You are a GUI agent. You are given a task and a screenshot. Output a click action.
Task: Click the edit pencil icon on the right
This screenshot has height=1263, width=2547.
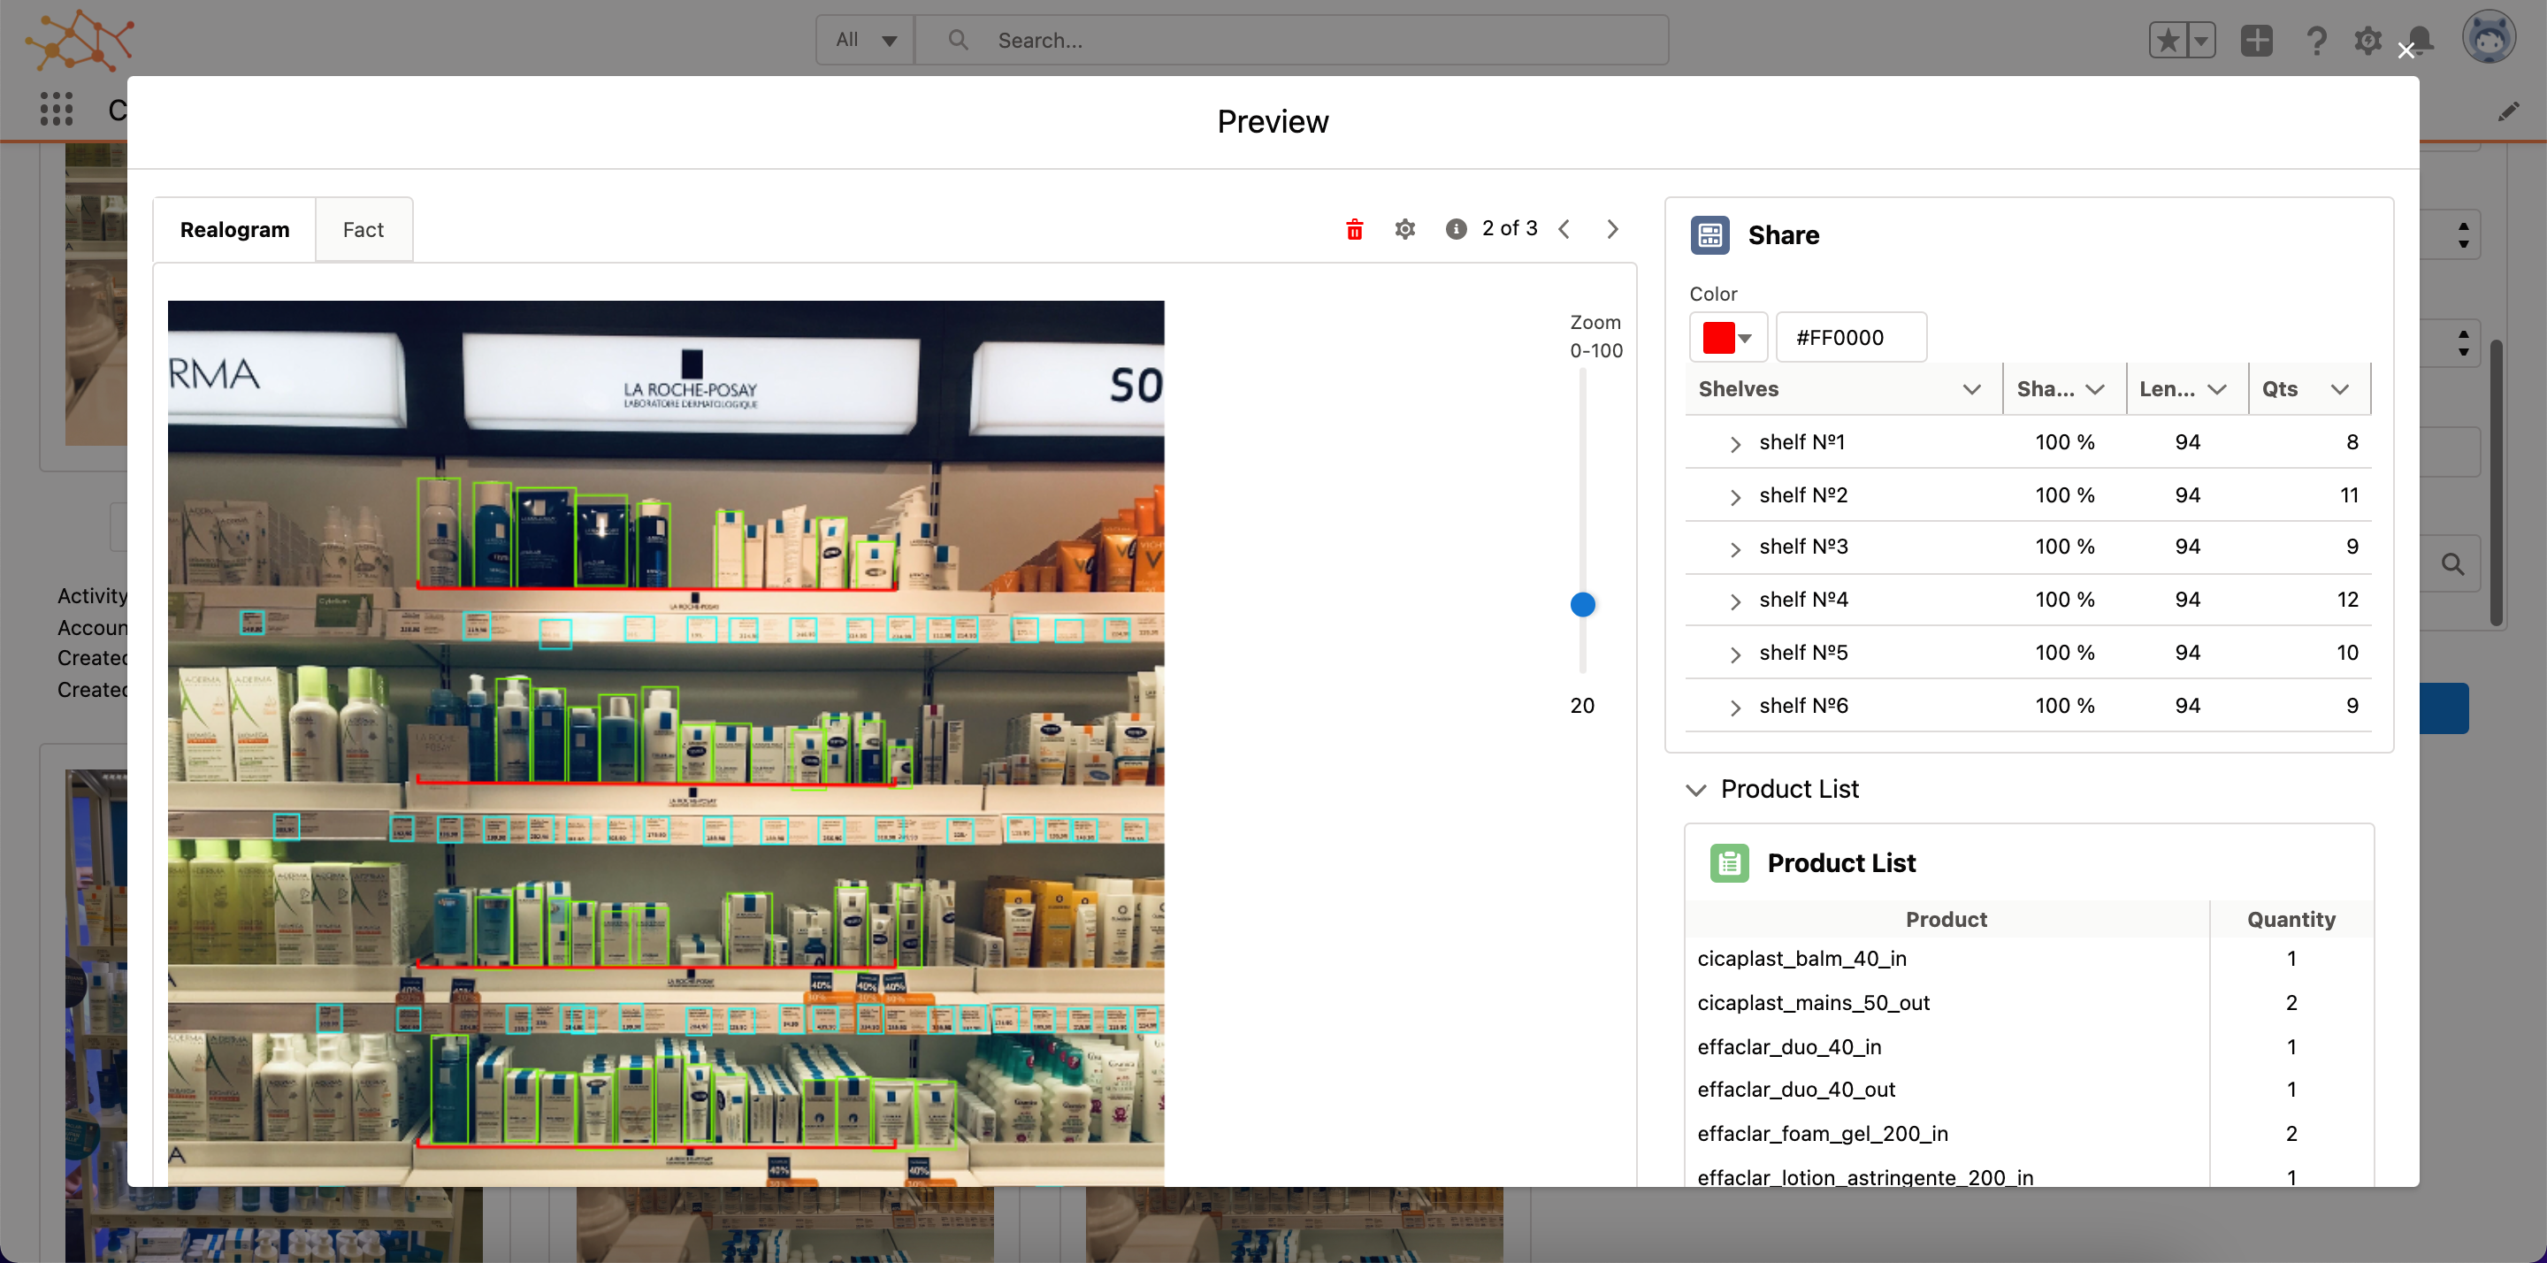2508,111
